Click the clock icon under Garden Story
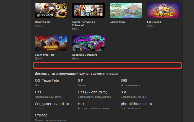The width and height of the screenshot is (194, 122). click(111, 26)
